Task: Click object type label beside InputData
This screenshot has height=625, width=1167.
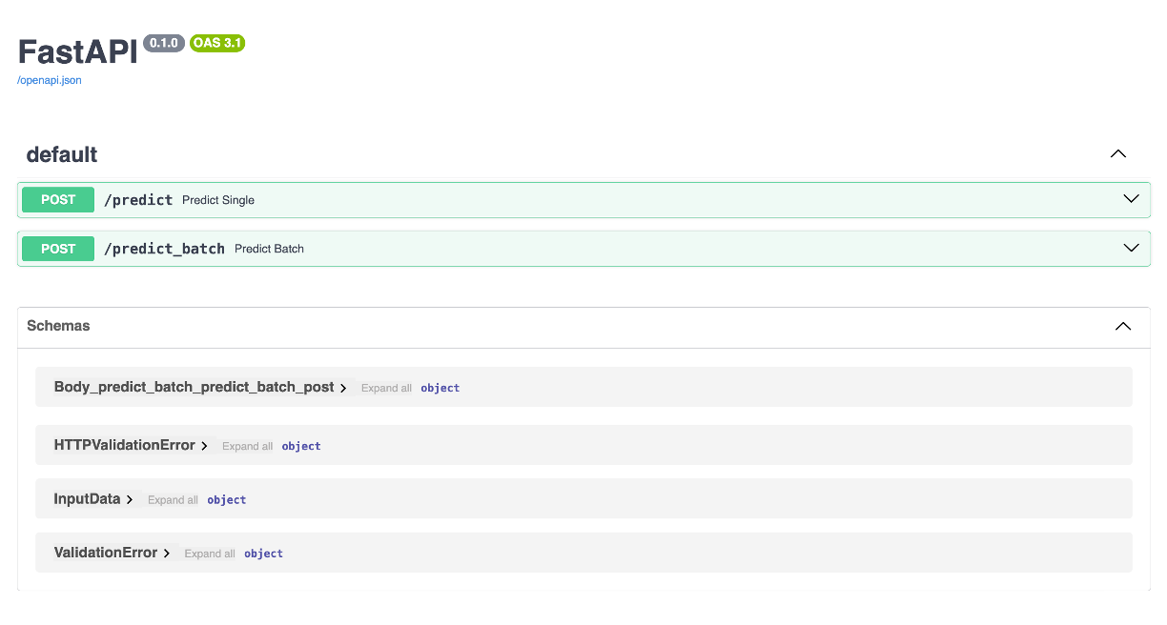Action: [x=227, y=500]
